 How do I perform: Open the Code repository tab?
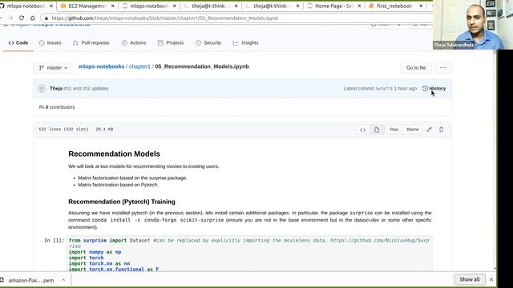(x=18, y=42)
